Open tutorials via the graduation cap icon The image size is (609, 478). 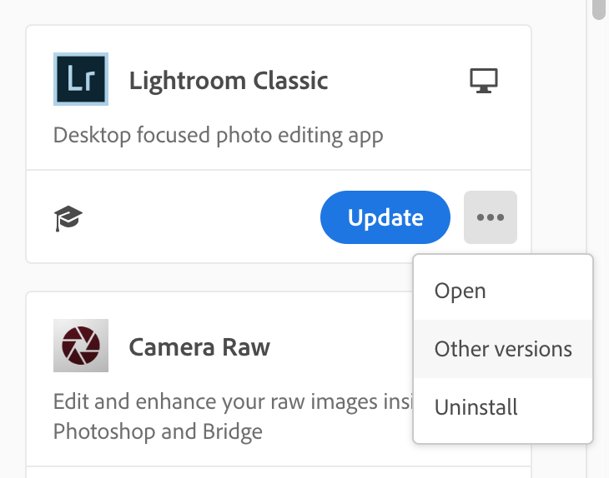pos(68,219)
